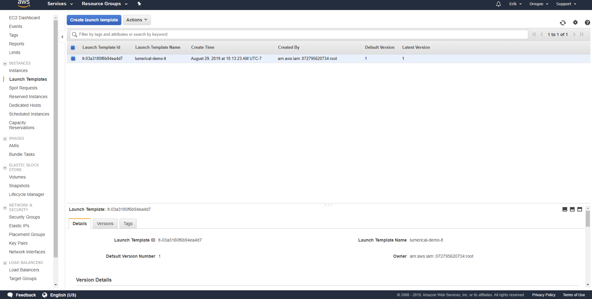Collapse the ELASTIC BLOCK STORE section
Screen dimensions: 592x299
pos(5,167)
